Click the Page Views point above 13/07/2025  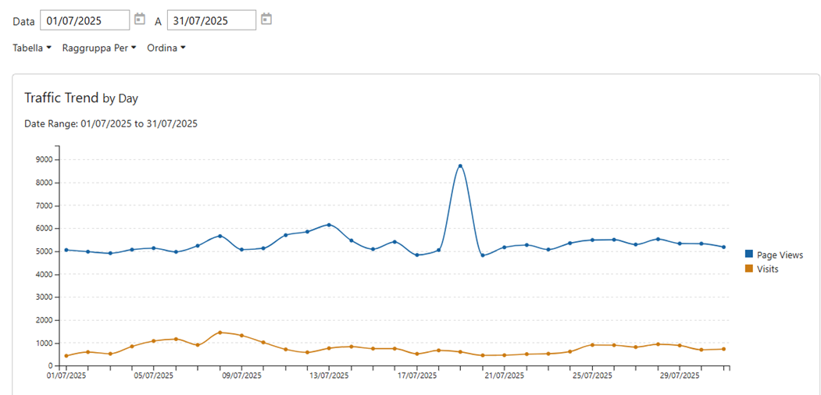click(329, 225)
